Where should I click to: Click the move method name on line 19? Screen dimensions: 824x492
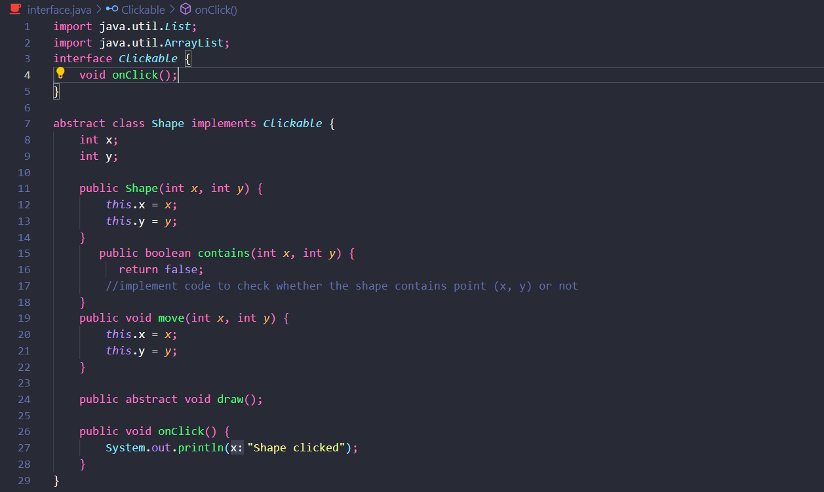coord(170,318)
